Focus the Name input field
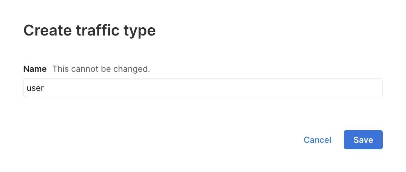Viewport: 406px width, 172px height. 203,88
